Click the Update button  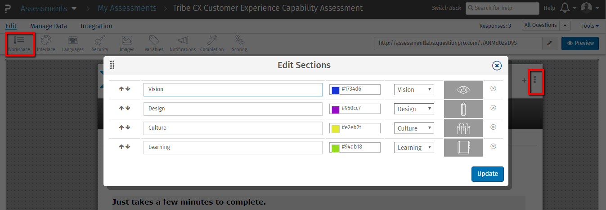(x=487, y=174)
